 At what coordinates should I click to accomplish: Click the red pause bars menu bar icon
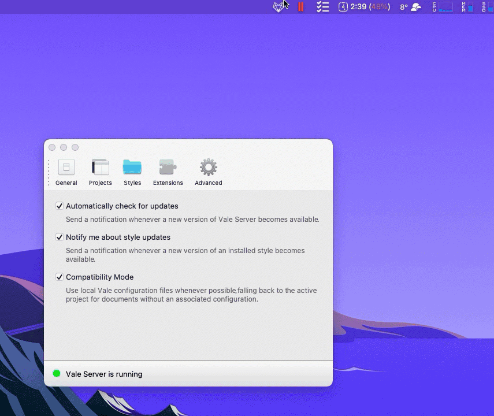pyautogui.click(x=300, y=6)
